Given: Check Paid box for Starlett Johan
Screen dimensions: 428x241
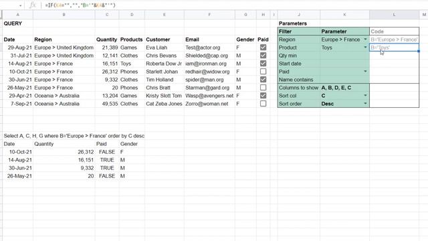Looking at the screenshot, I should pyautogui.click(x=263, y=72).
